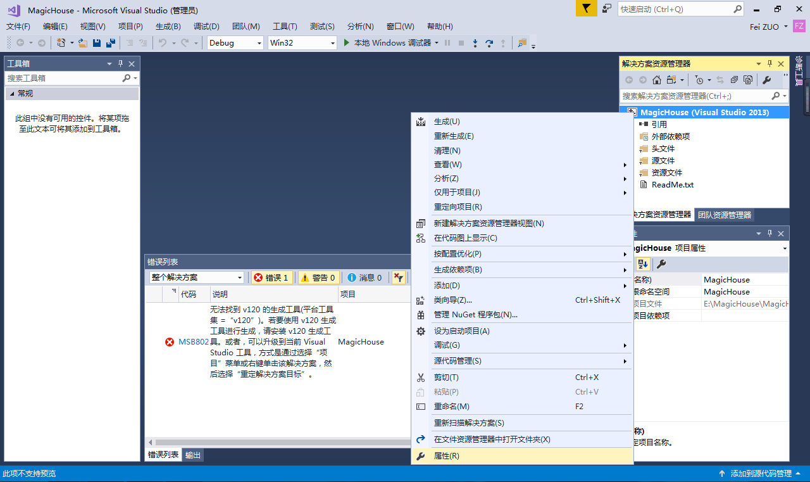Click 添加到源代码管理 in the status bar
The width and height of the screenshot is (810, 482).
(x=761, y=474)
